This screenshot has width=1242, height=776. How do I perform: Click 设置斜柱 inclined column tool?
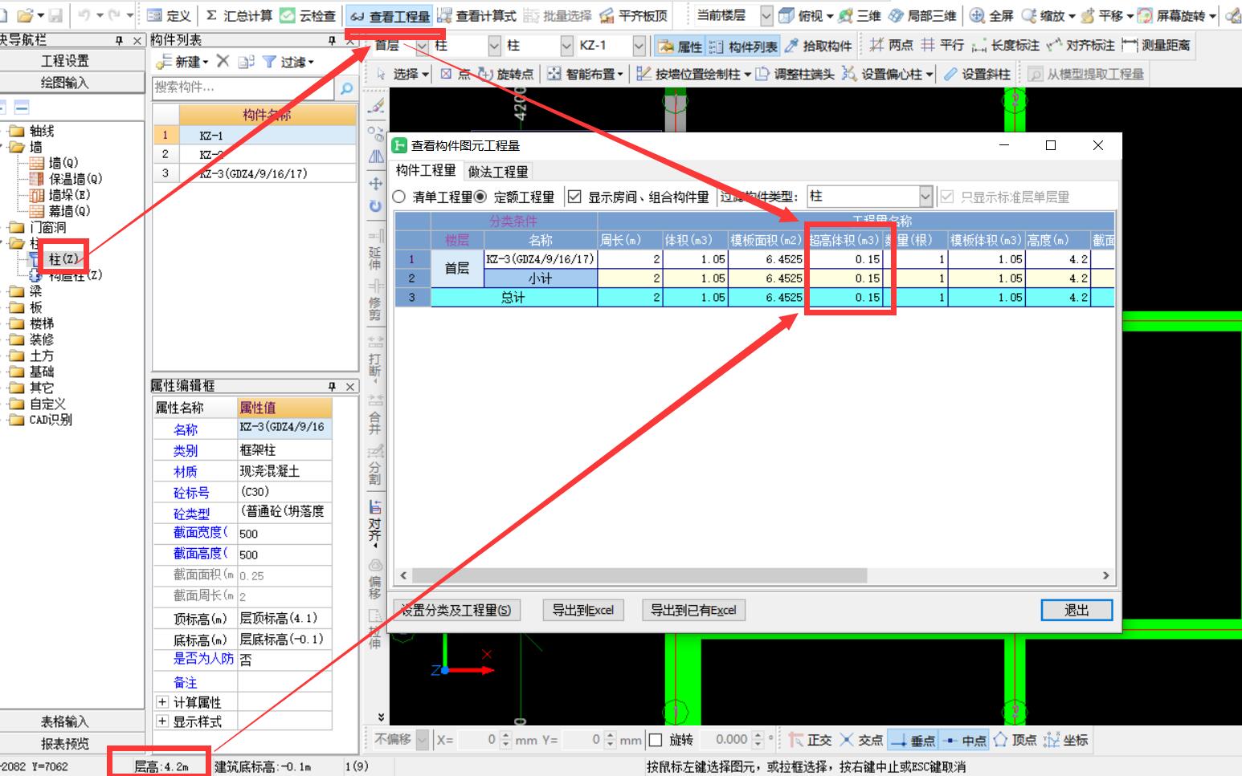(977, 74)
